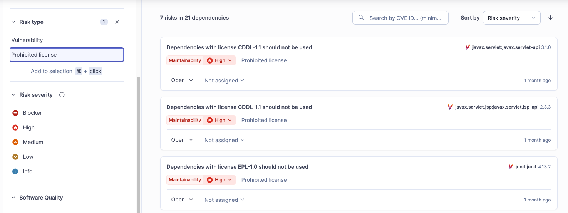The width and height of the screenshot is (568, 213).
Task: Click the Medium severity icon
Action: 15,142
